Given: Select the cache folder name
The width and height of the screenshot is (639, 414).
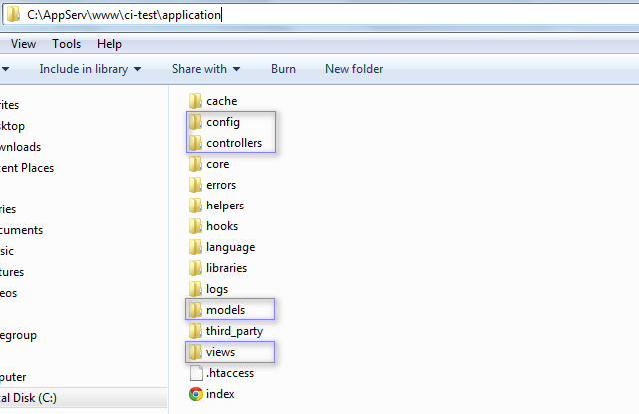Looking at the screenshot, I should click(222, 101).
